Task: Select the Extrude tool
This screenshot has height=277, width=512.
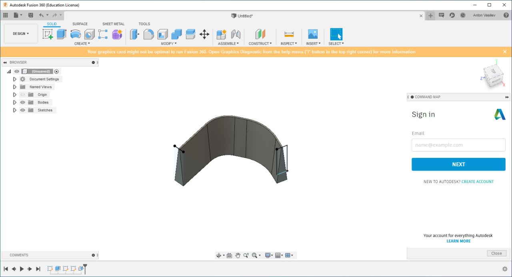Action: point(61,34)
